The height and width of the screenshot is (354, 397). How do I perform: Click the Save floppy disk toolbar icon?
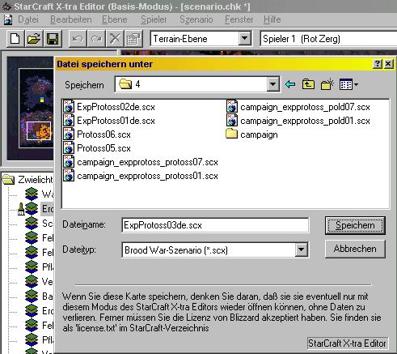pos(53,39)
